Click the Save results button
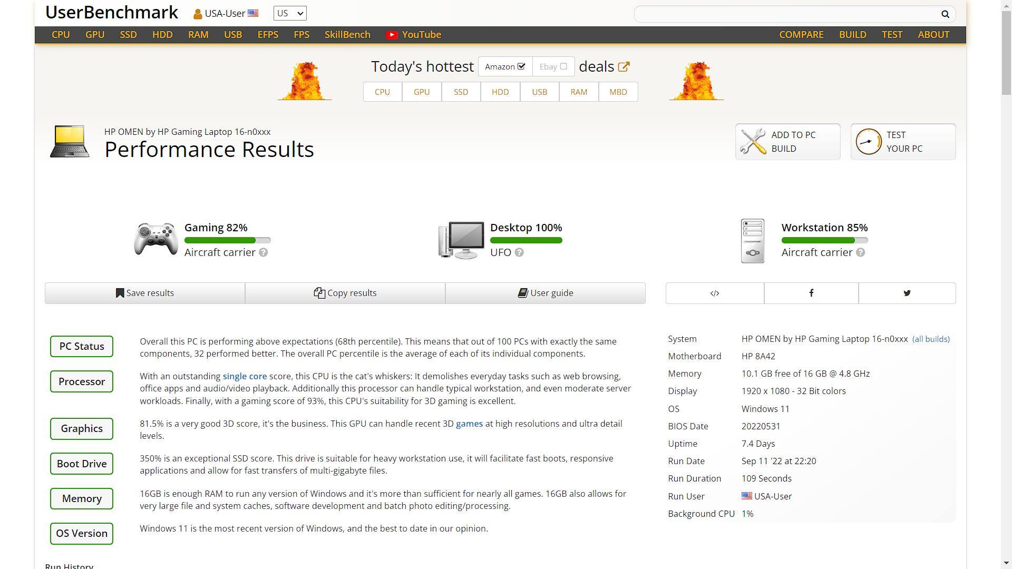The image size is (1012, 569). tap(145, 293)
